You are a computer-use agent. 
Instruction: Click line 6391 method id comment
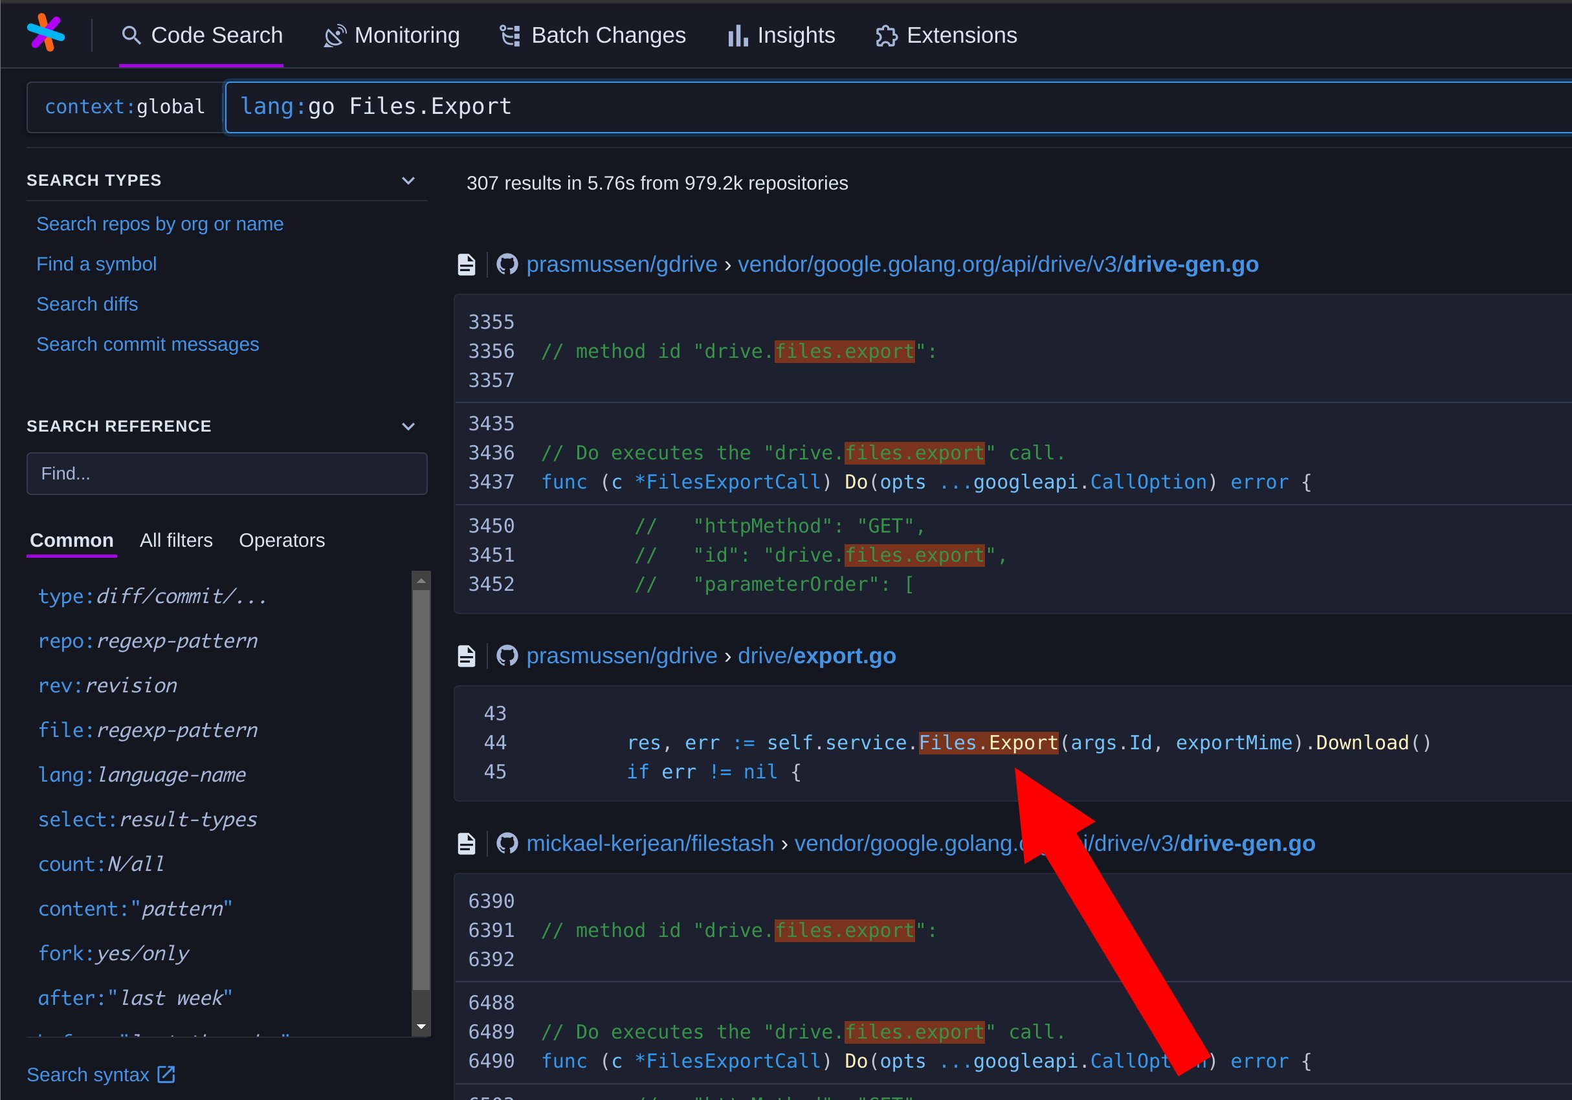click(x=739, y=930)
